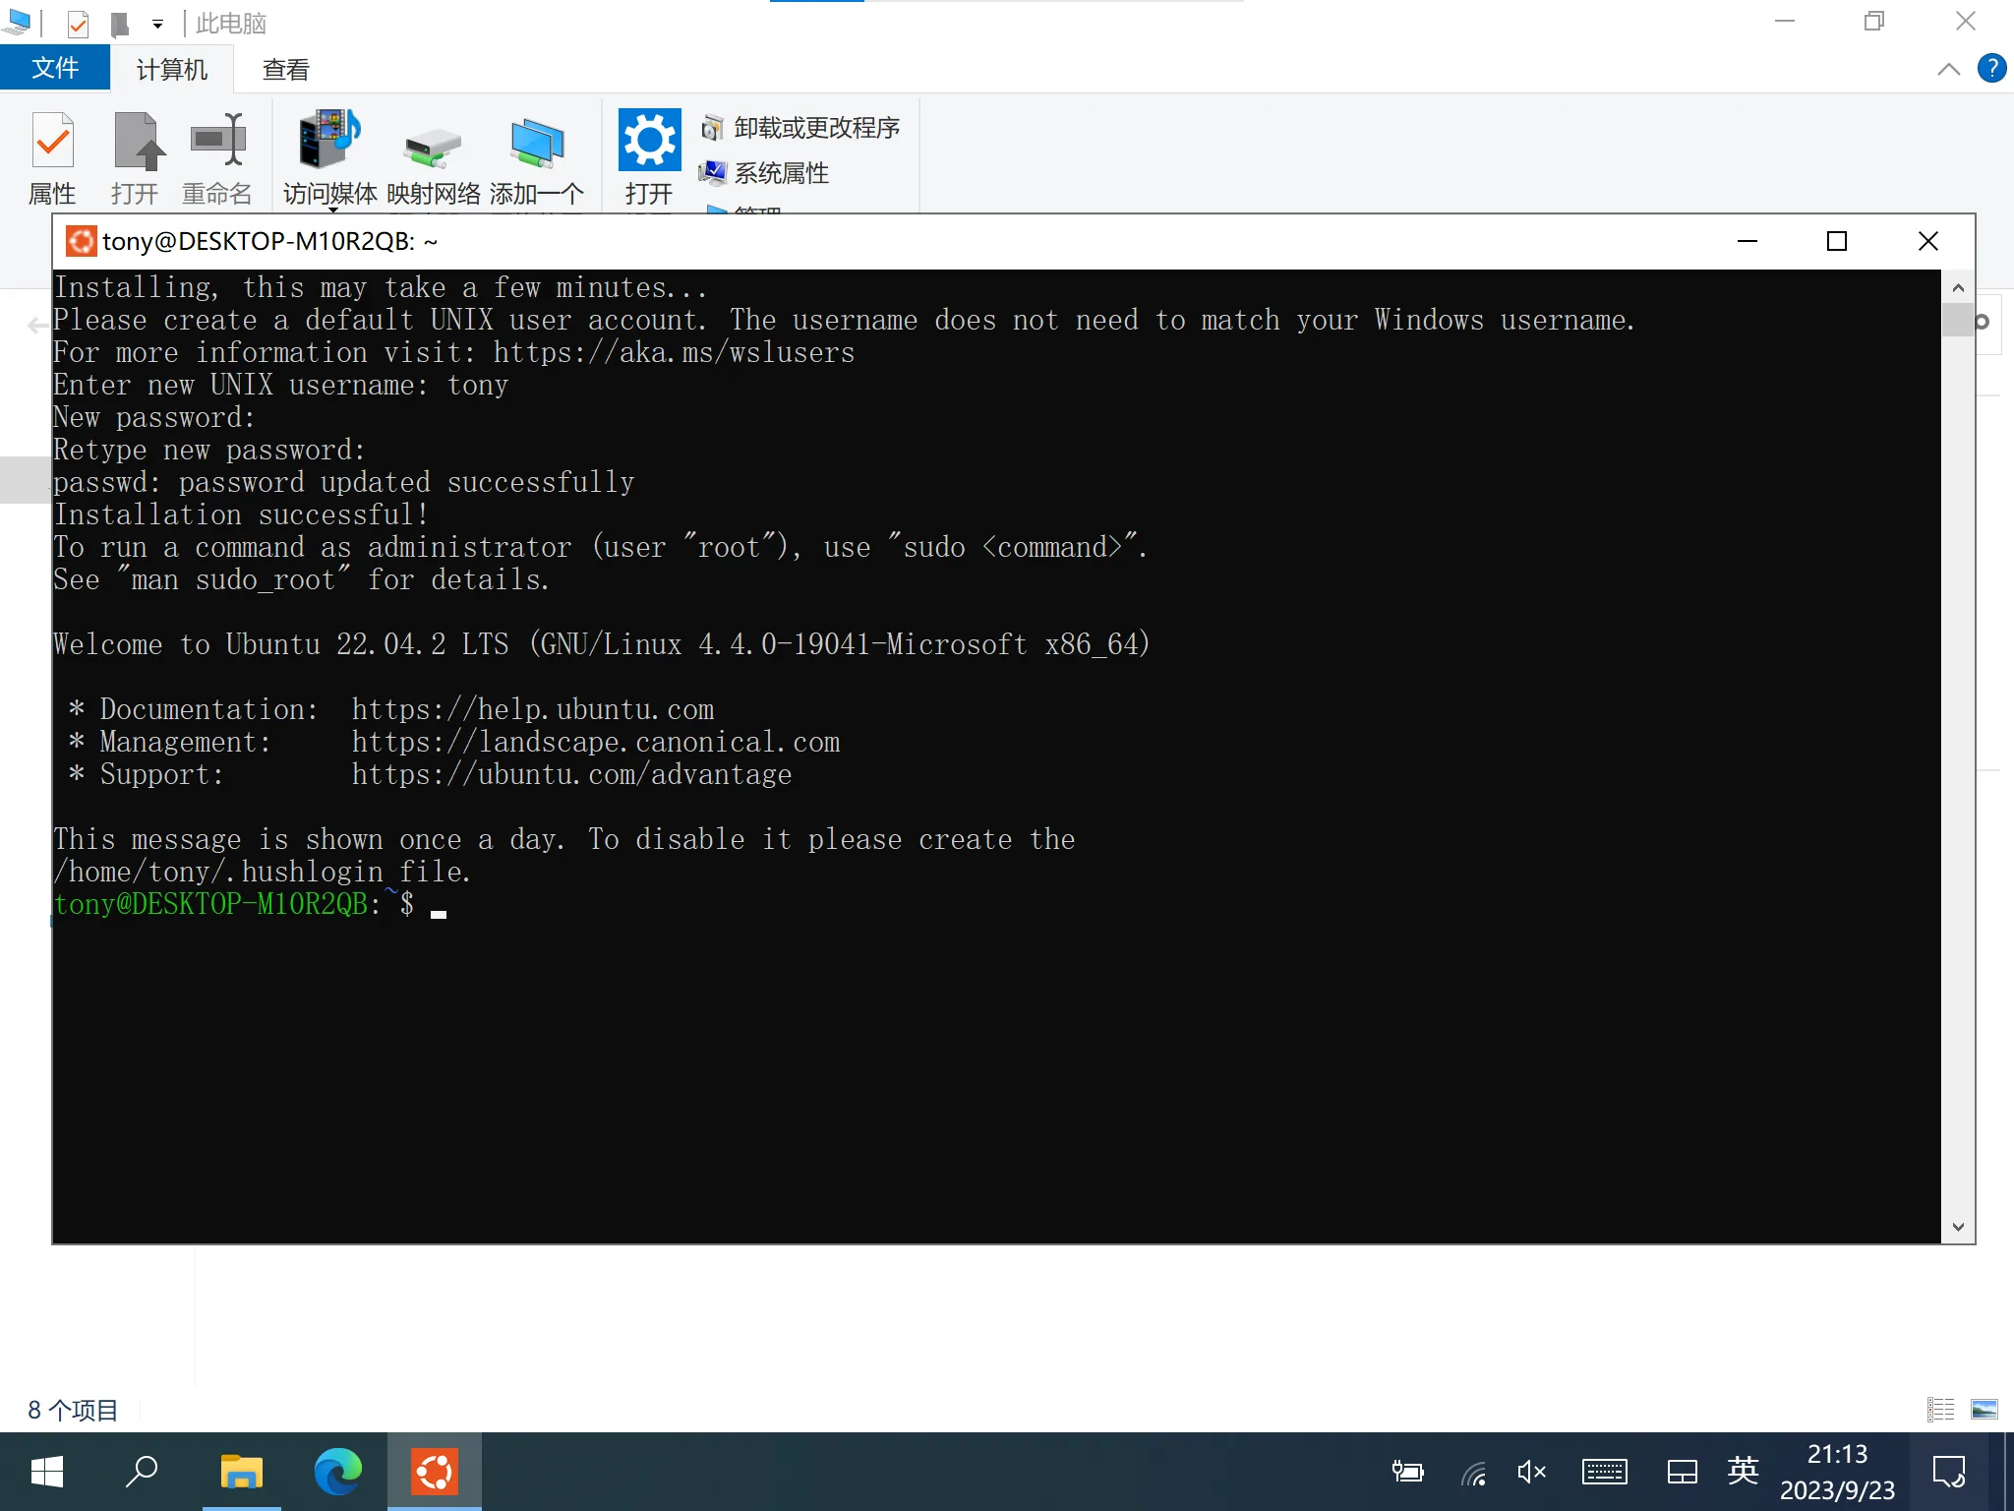This screenshot has height=1511, width=2014.
Task: Click the muted volume icon in tray
Action: [1531, 1472]
